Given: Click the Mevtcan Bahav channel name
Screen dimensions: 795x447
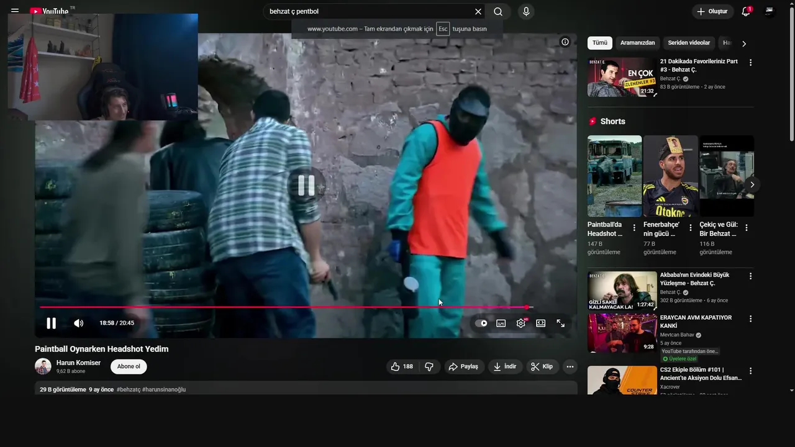Looking at the screenshot, I should (677, 335).
